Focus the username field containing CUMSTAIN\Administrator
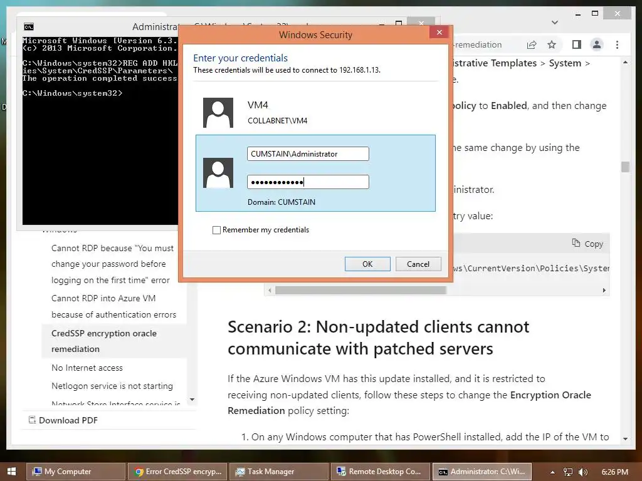642x481 pixels. click(308, 154)
